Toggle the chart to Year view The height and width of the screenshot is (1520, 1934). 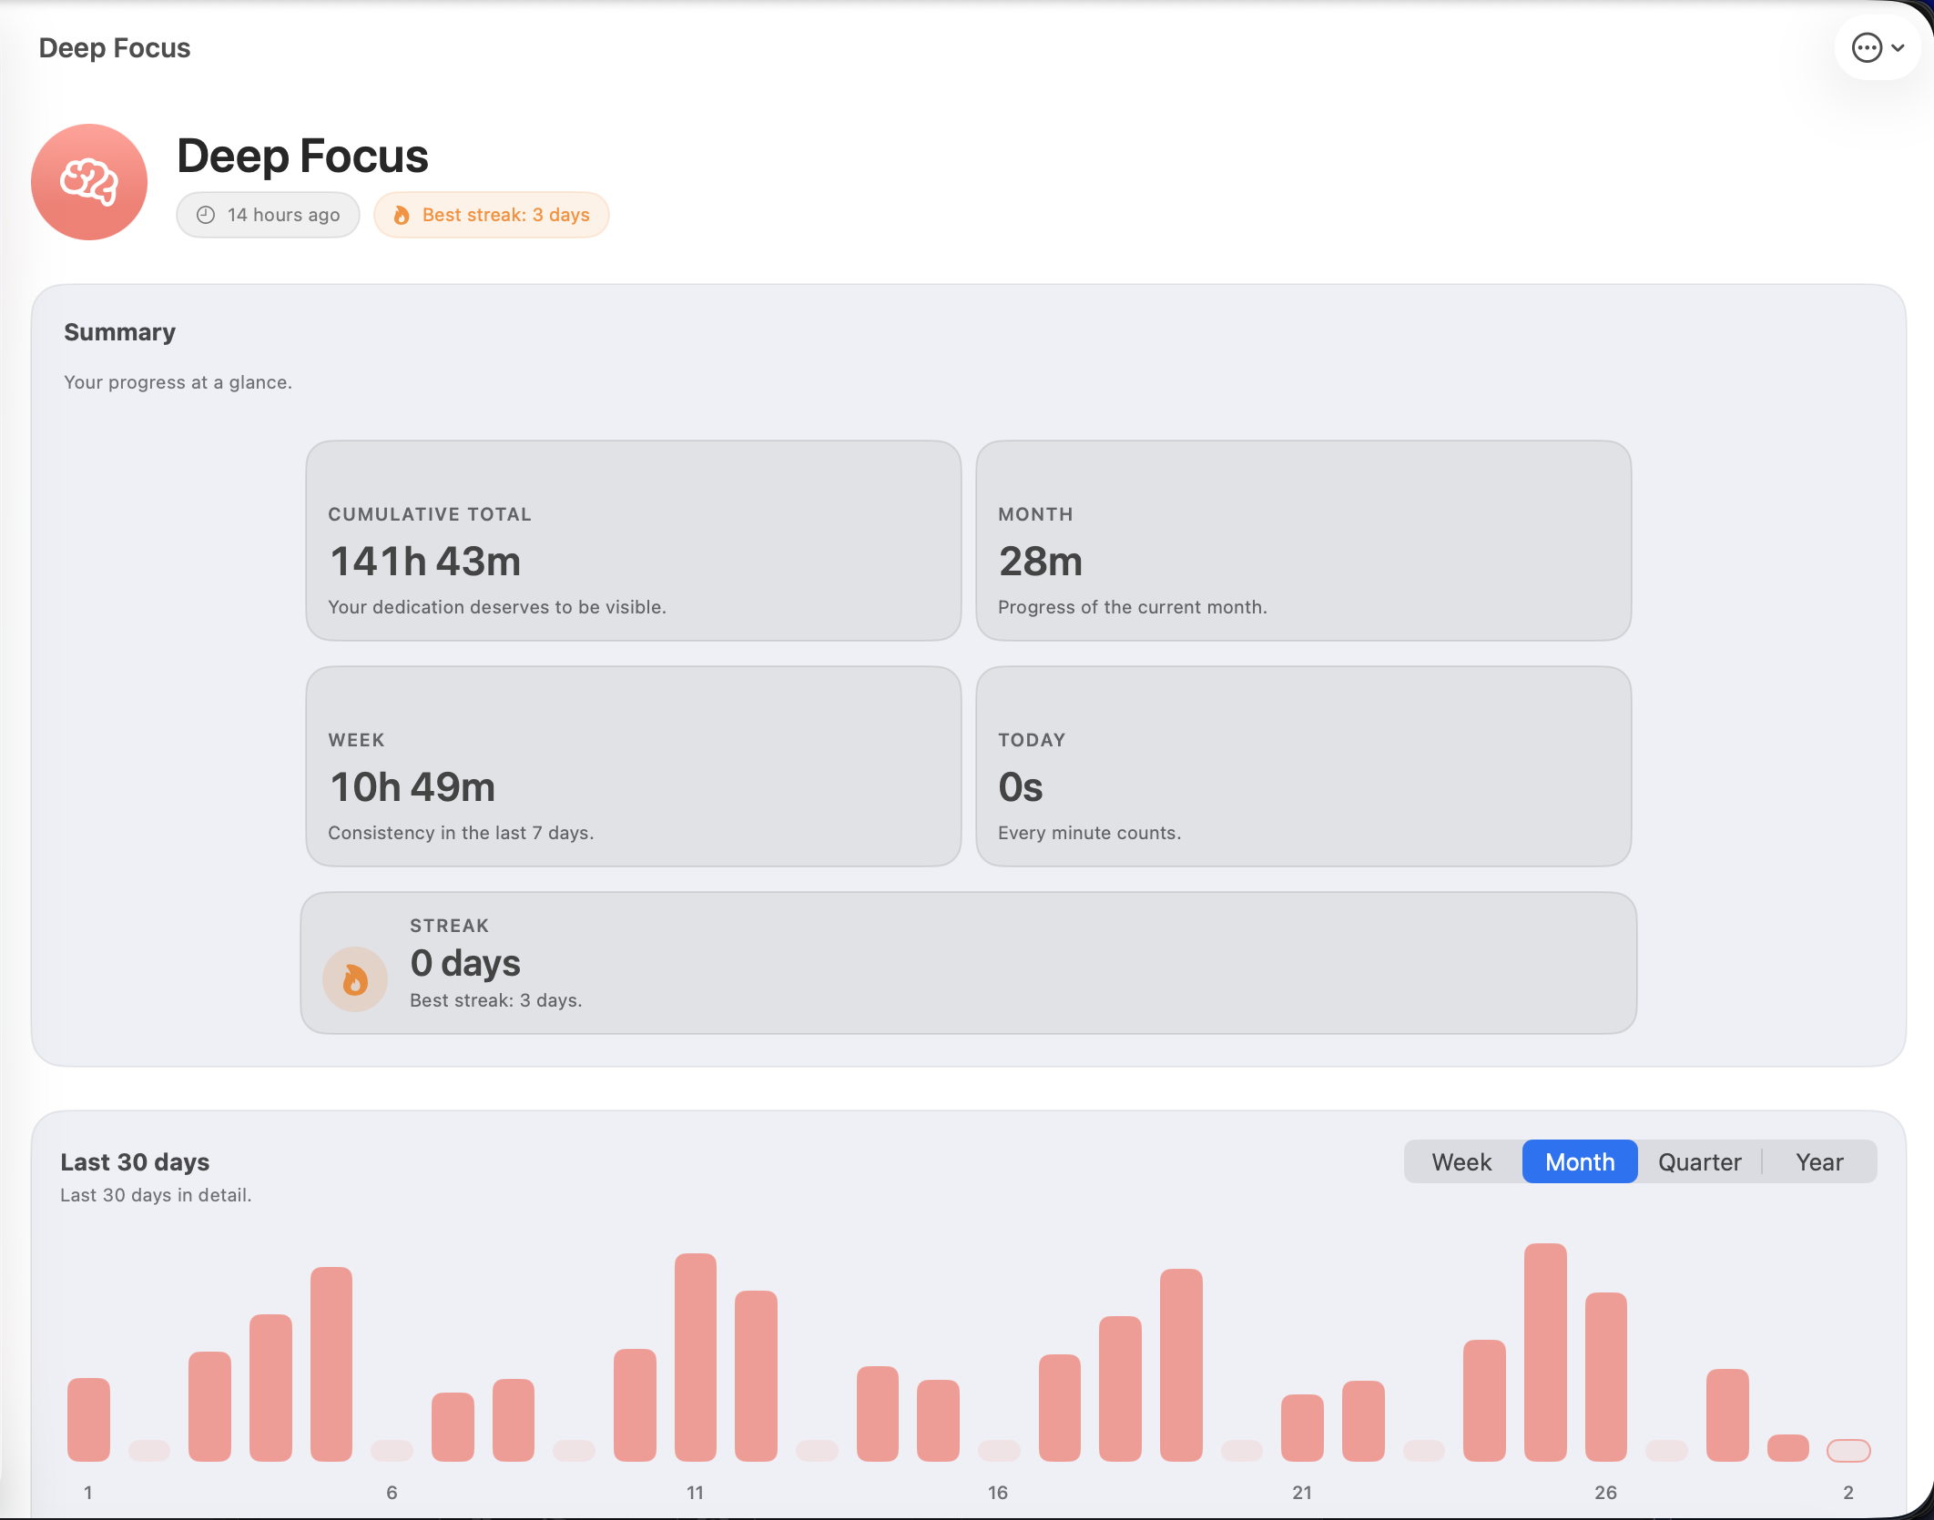[x=1818, y=1161]
